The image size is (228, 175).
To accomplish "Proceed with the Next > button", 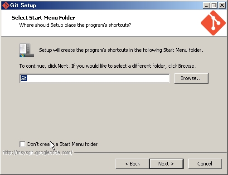I will [166, 164].
